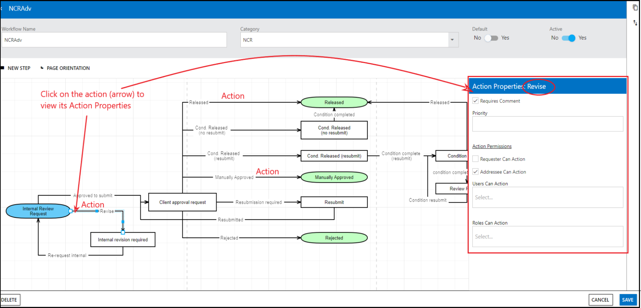This screenshot has width=641, height=308.
Task: Click the Page Orientation icon
Action: pyautogui.click(x=42, y=68)
